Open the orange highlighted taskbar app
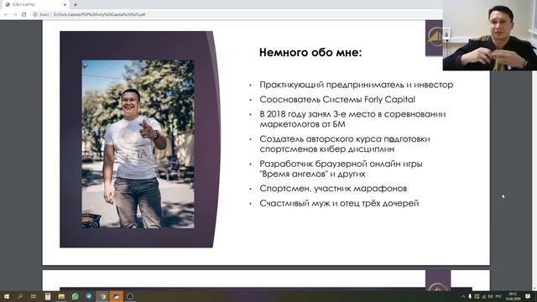This screenshot has height=302, width=537. [x=117, y=296]
